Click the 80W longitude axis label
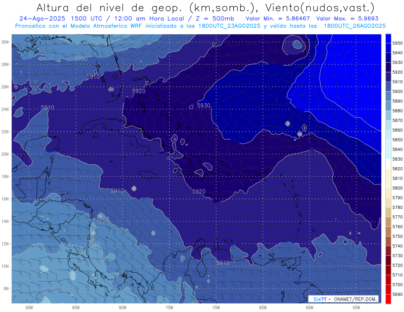404x312 pixels. pyautogui.click(x=123, y=308)
